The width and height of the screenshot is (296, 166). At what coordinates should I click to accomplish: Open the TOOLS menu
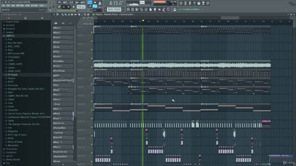pyautogui.click(x=42, y=6)
